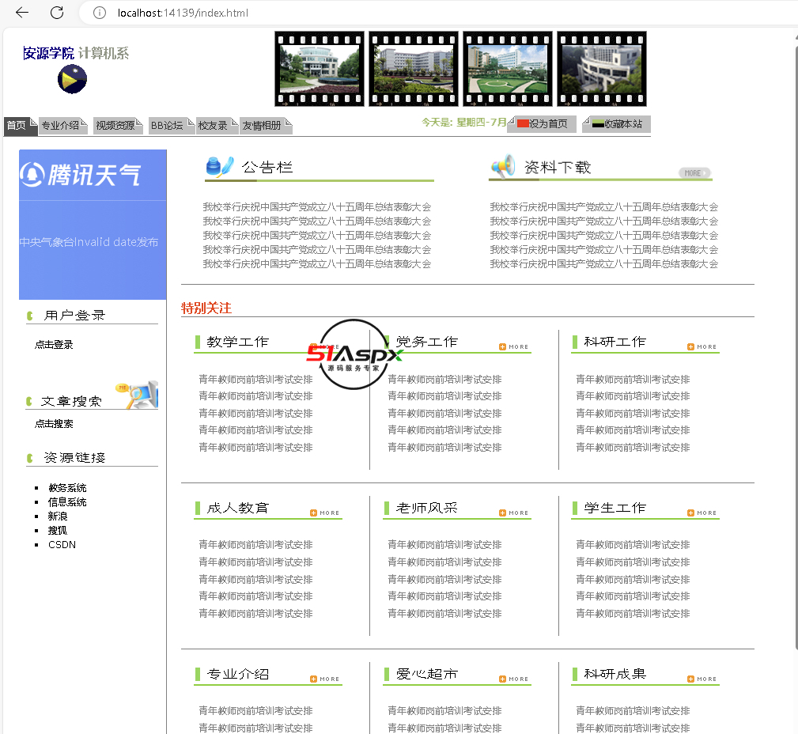Open CSDN resource link
The width and height of the screenshot is (798, 734).
point(62,545)
